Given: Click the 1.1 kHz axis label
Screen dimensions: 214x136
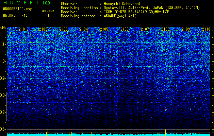Looking at the screenshot, I should click(3, 44).
